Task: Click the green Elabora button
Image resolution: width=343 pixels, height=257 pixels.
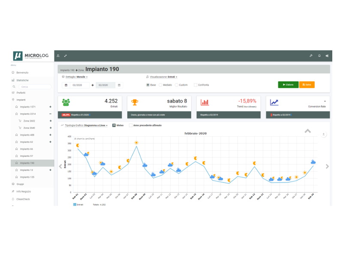Action: pos(288,84)
